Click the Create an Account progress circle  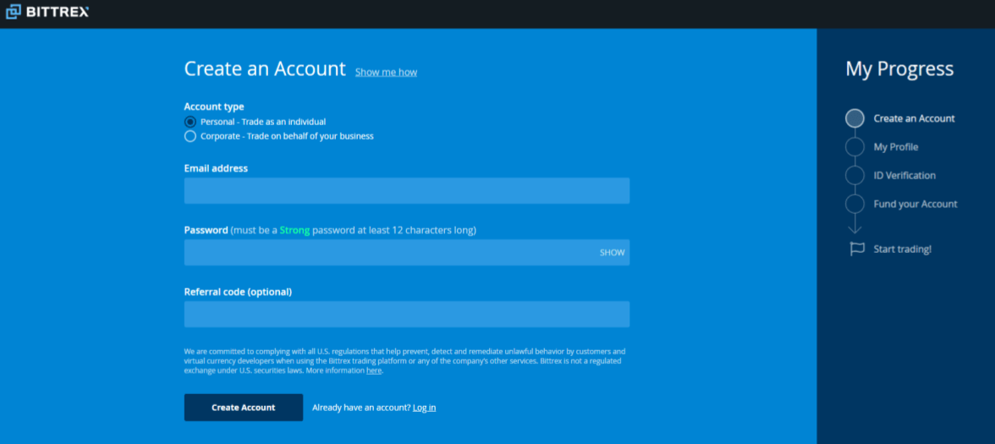[x=855, y=118]
